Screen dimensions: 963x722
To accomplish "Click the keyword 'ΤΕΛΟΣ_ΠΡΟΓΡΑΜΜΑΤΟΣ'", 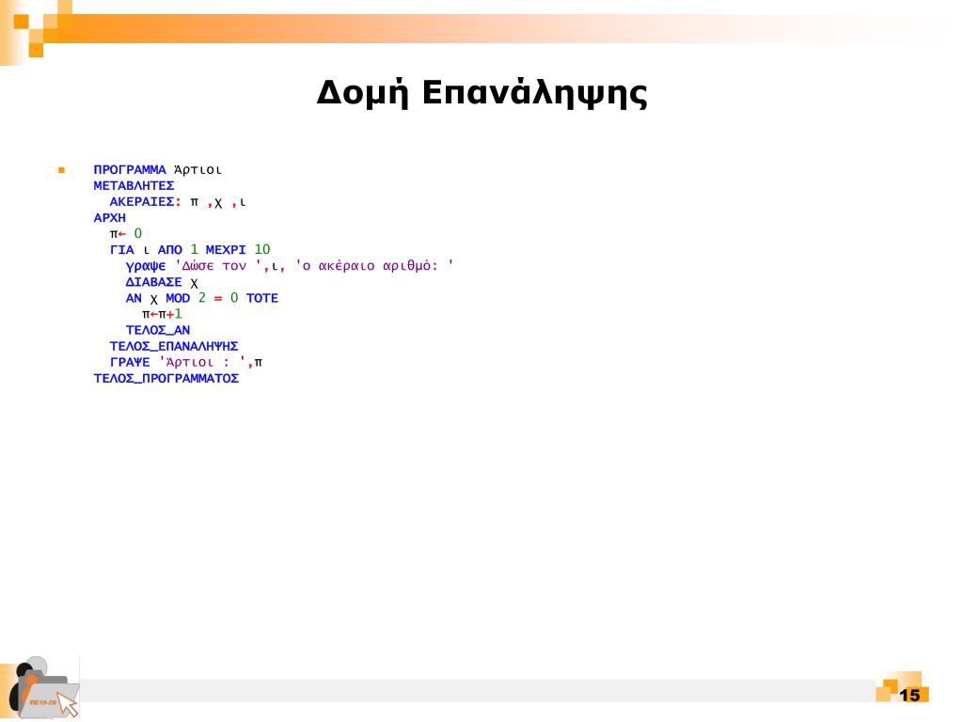I will [166, 378].
